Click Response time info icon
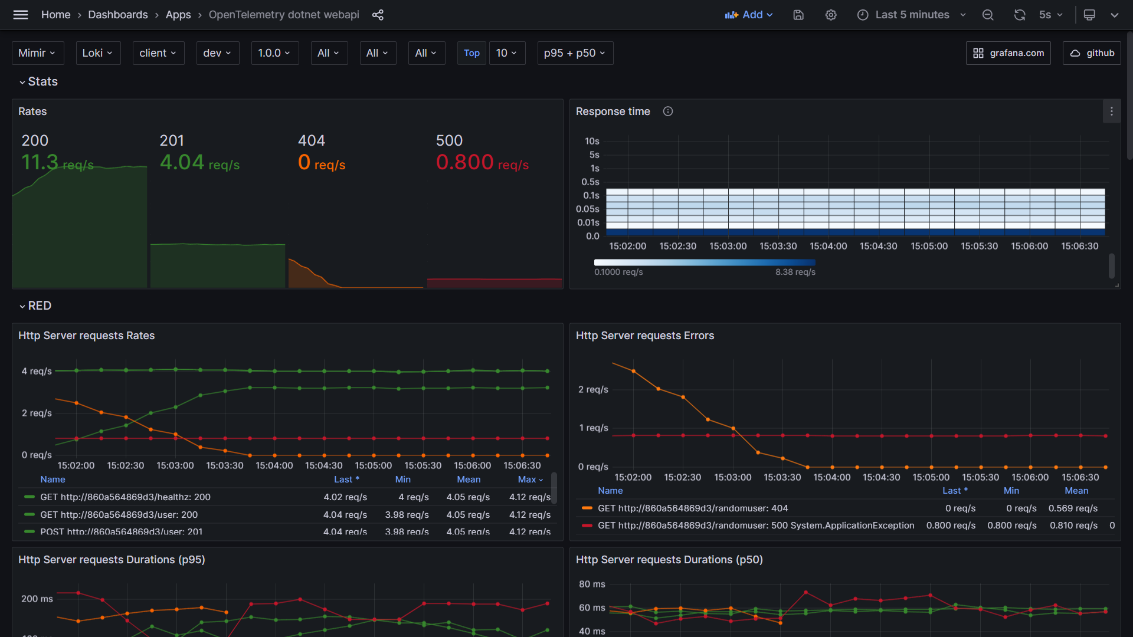The image size is (1133, 637). point(668,111)
